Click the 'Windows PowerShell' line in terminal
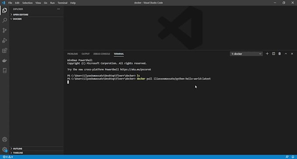The height and width of the screenshot is (159, 297). pyautogui.click(x=80, y=60)
